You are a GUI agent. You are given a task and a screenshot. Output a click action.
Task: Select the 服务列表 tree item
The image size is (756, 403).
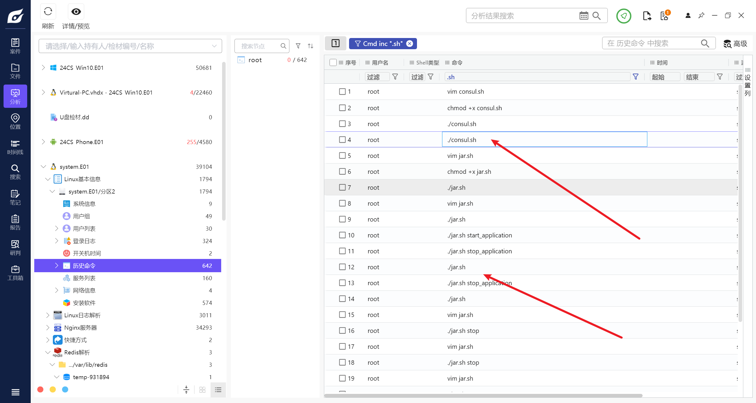click(84, 278)
